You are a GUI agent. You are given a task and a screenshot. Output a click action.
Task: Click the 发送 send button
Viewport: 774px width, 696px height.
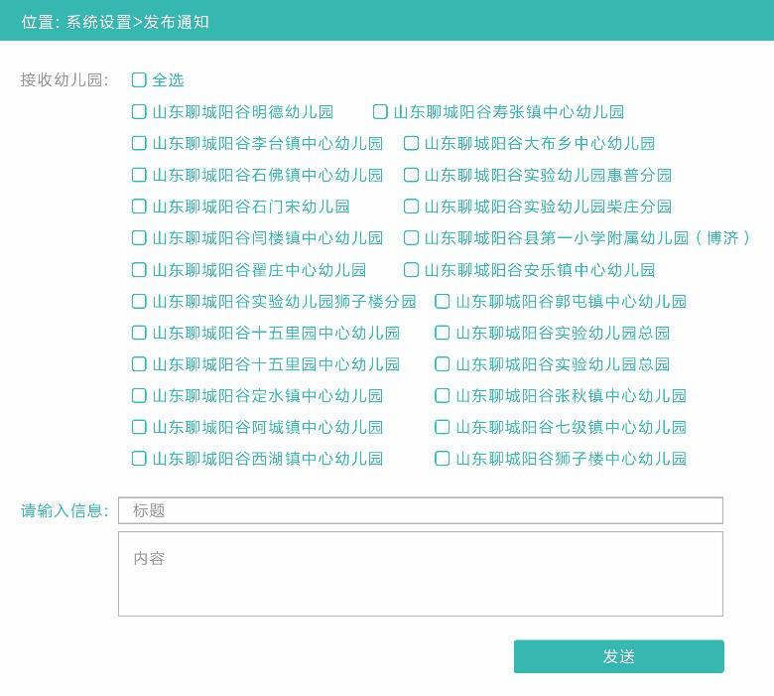click(619, 656)
